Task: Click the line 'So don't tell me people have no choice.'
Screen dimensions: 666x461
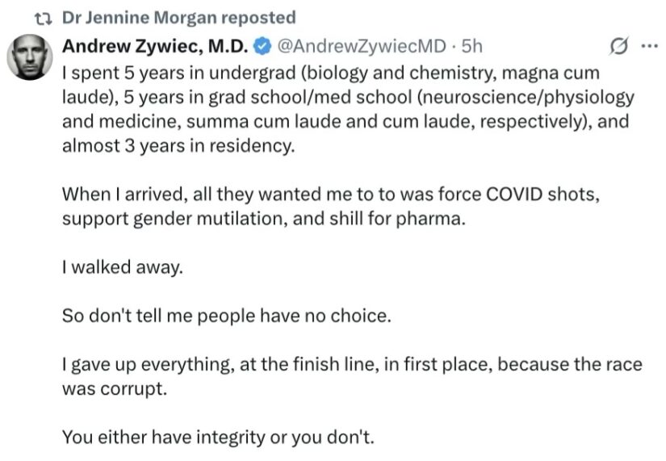Action: pyautogui.click(x=226, y=316)
